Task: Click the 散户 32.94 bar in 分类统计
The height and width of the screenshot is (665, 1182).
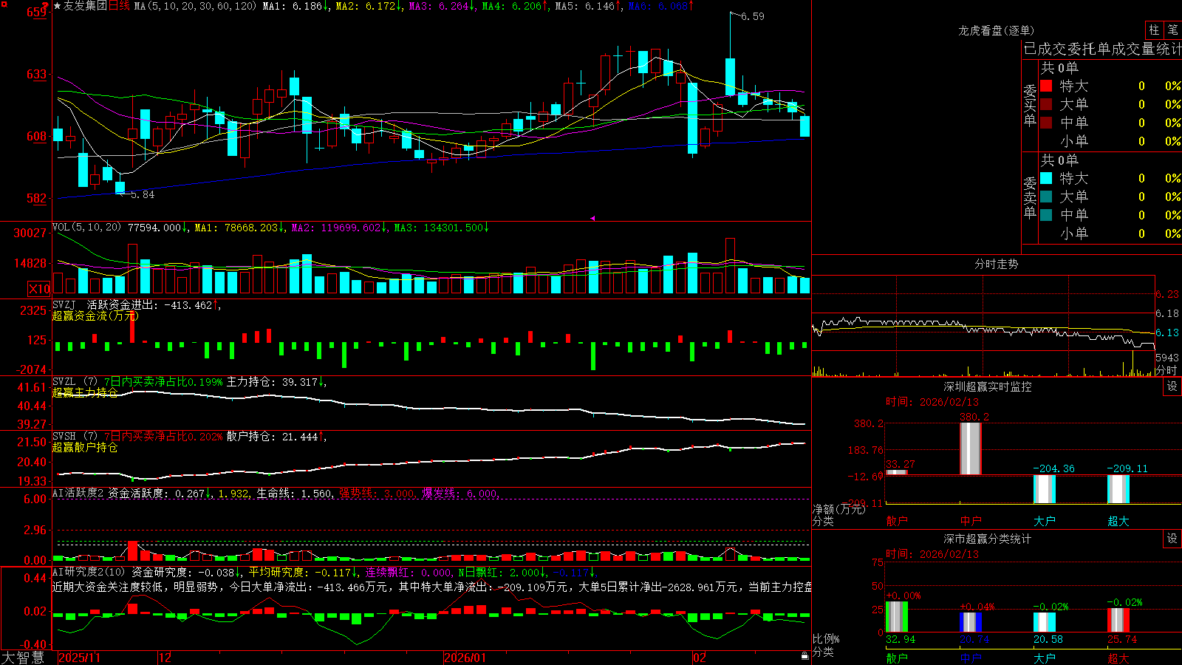Action: [x=896, y=617]
